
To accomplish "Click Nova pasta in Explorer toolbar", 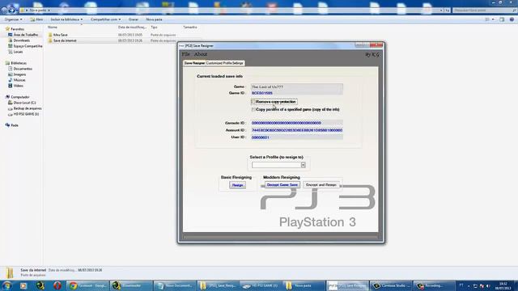I will tap(154, 19).
